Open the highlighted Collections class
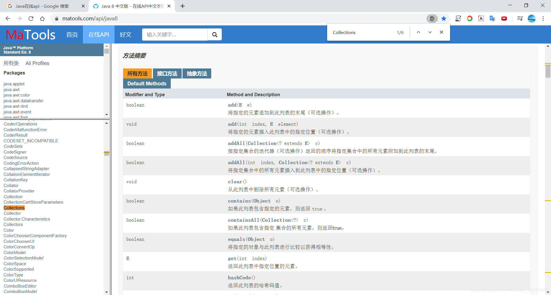551x295 pixels. point(14,208)
